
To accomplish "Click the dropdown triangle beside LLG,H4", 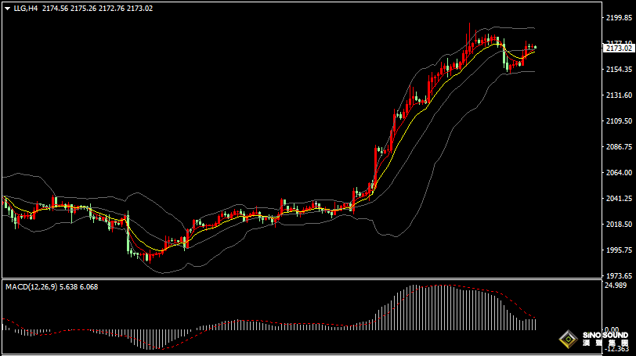I will (x=7, y=8).
